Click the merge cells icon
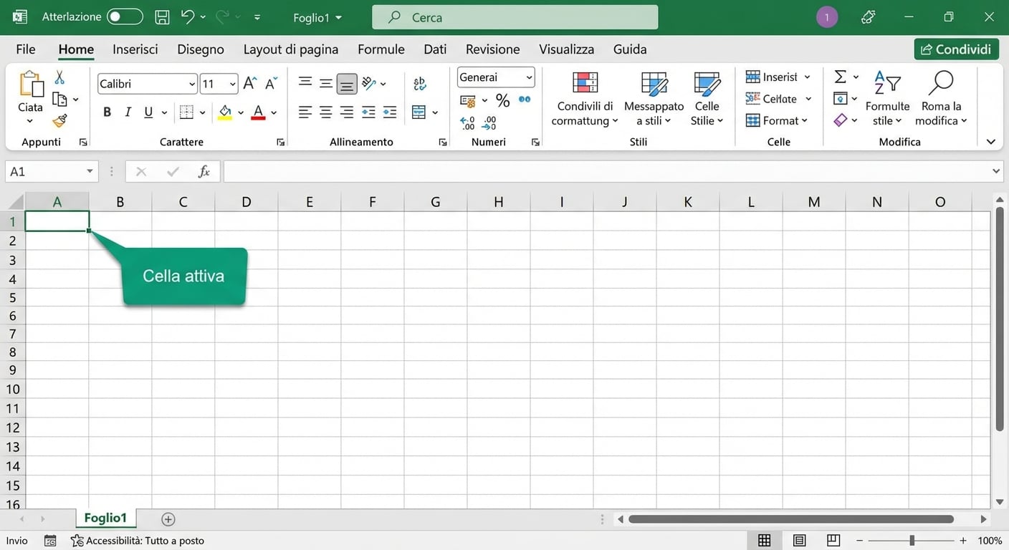 pos(419,112)
